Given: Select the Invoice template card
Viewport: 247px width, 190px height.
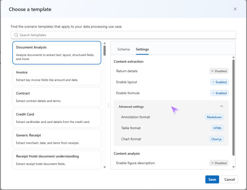Looking at the screenshot, I should tap(57, 76).
